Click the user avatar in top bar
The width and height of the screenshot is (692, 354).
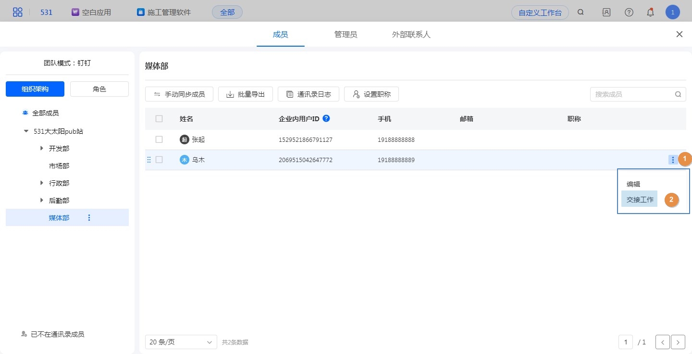672,13
